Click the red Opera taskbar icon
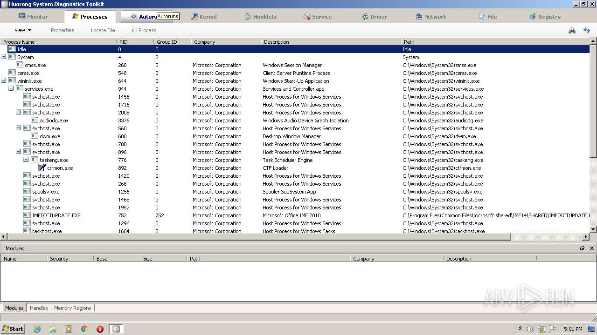 (x=100, y=329)
